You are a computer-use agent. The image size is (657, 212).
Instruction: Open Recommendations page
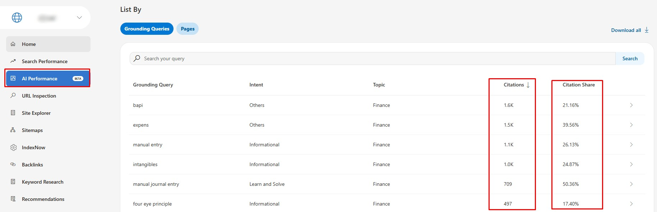[x=48, y=199]
